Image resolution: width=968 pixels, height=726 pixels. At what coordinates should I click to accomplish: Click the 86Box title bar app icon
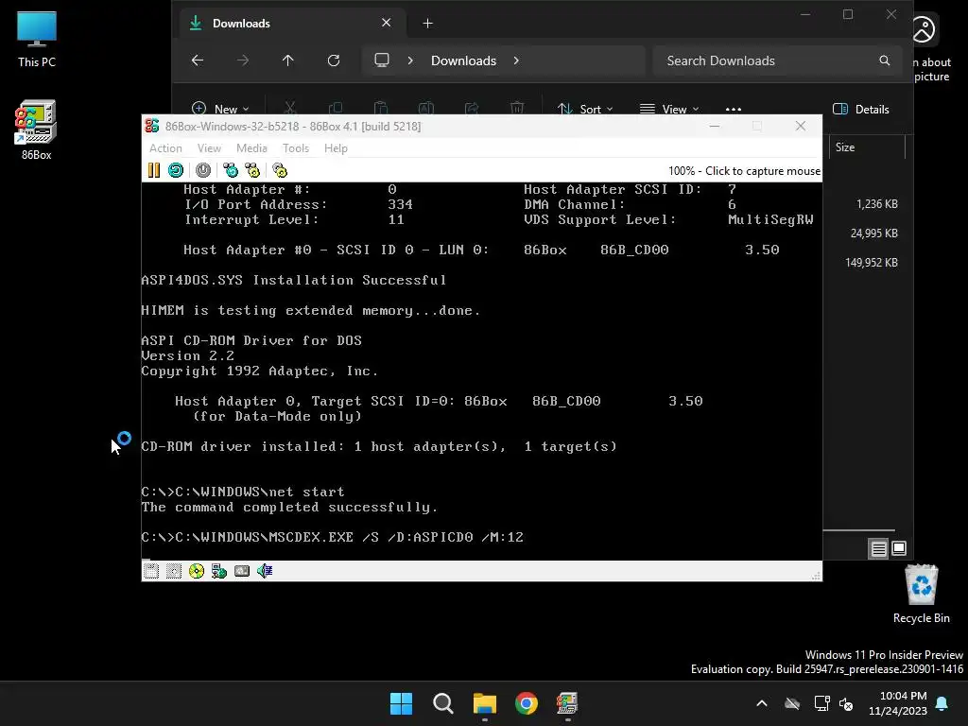[152, 126]
